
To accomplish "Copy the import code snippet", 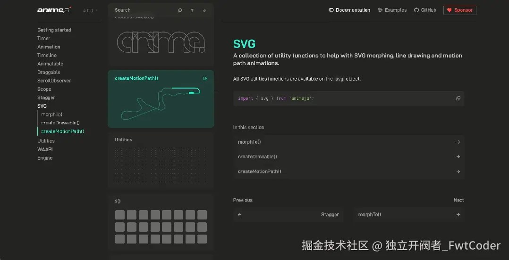I will 458,98.
